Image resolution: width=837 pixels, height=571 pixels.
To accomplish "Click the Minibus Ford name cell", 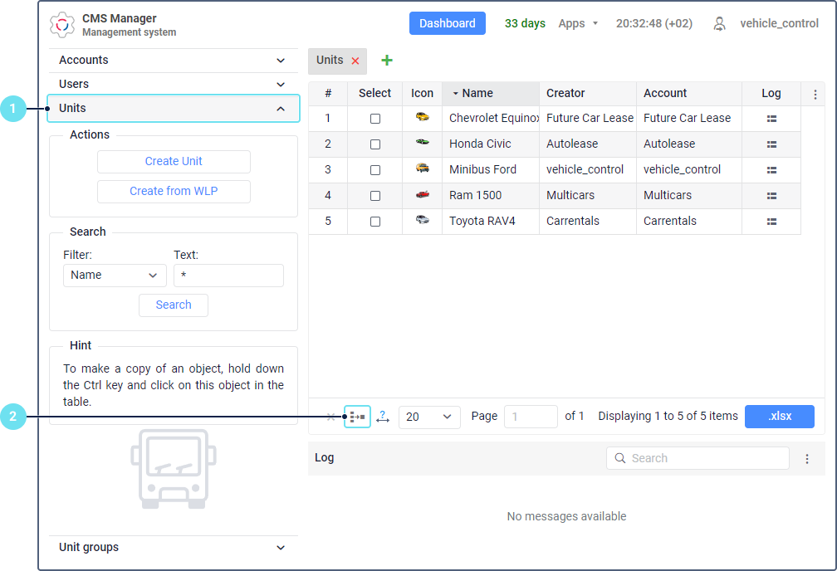I will click(491, 169).
